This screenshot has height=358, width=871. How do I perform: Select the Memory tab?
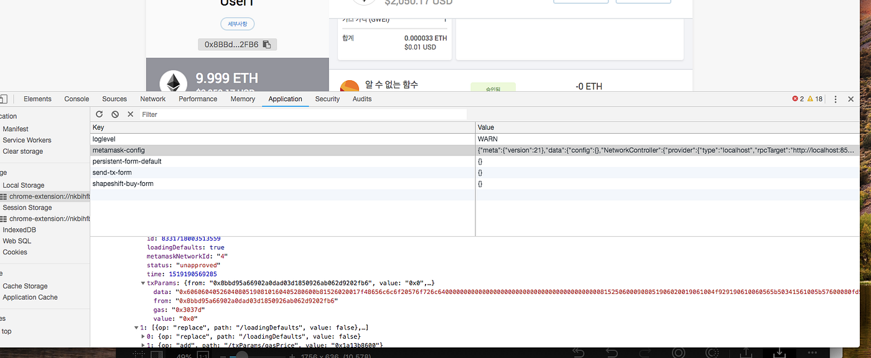(x=243, y=99)
